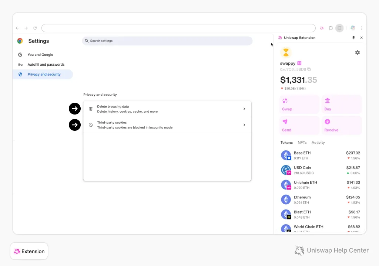Select the Blast ETH token row
The height and width of the screenshot is (266, 379).
pos(320,215)
